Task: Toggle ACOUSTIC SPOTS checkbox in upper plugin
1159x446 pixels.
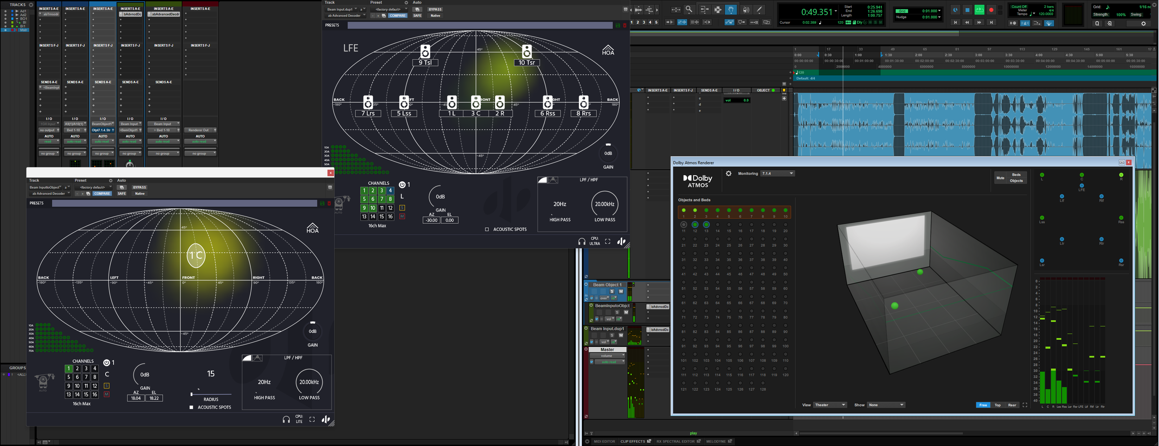Action: 487,229
